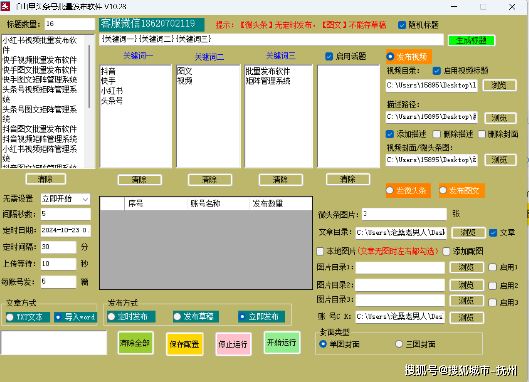Click 清除 under the 关键词二 list
Image resolution: width=529 pixels, height=382 pixels.
tap(209, 180)
